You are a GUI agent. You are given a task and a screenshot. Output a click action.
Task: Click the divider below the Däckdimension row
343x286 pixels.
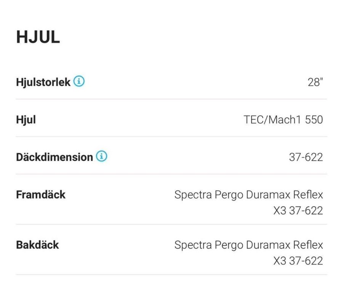[171, 174]
